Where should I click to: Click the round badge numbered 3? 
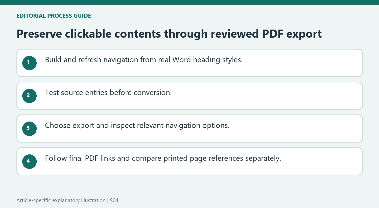29,129
